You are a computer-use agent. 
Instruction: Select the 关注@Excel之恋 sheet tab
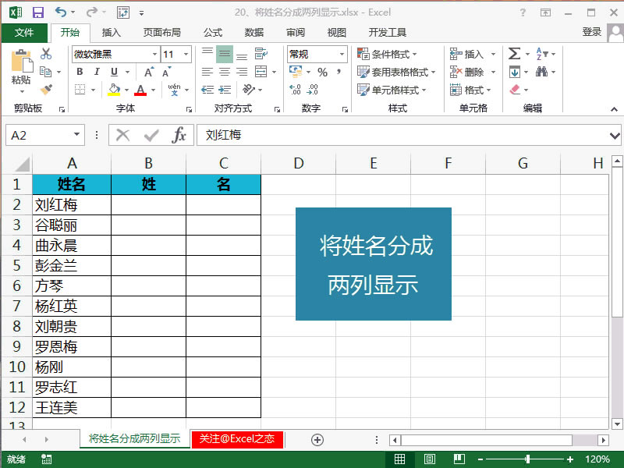[x=239, y=439]
